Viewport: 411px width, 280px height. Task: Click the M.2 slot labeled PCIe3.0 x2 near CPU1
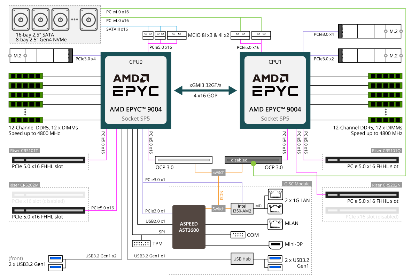pos(370,55)
